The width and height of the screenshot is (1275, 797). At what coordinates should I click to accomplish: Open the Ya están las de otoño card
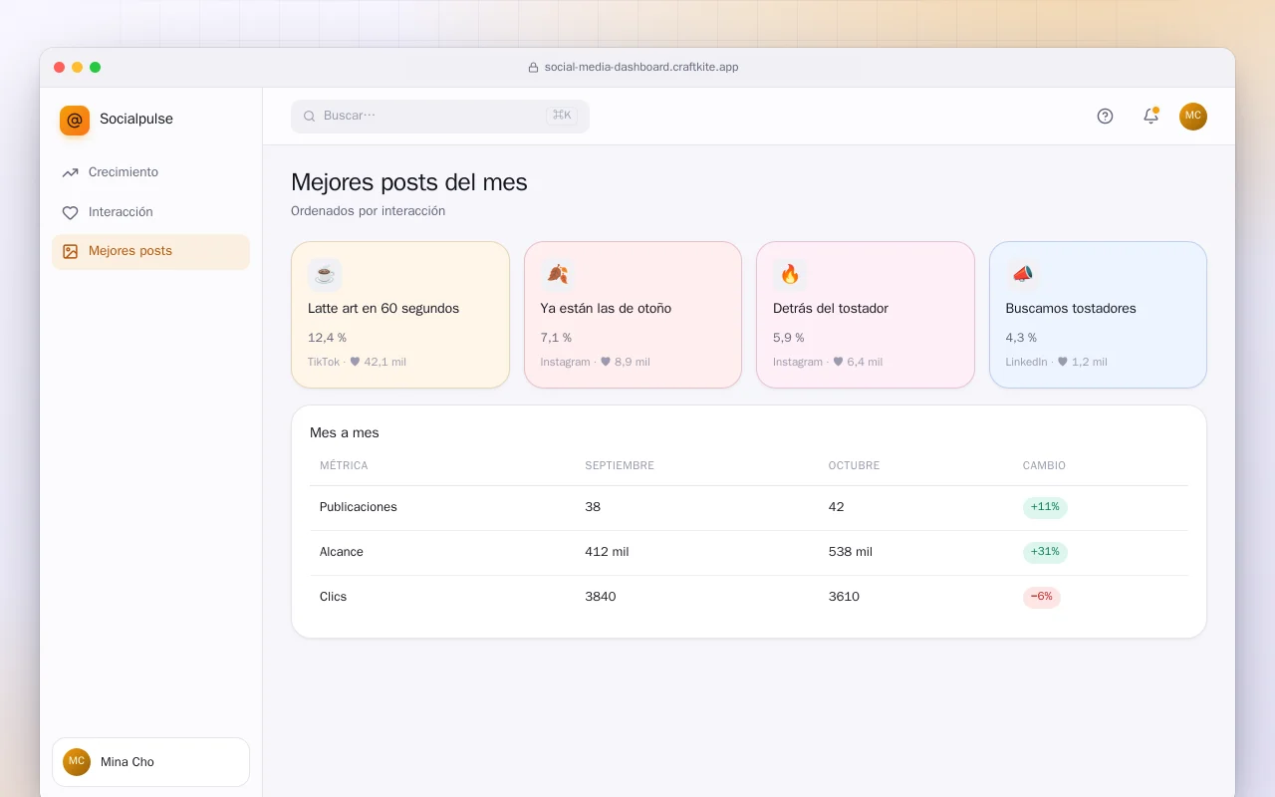click(x=633, y=315)
